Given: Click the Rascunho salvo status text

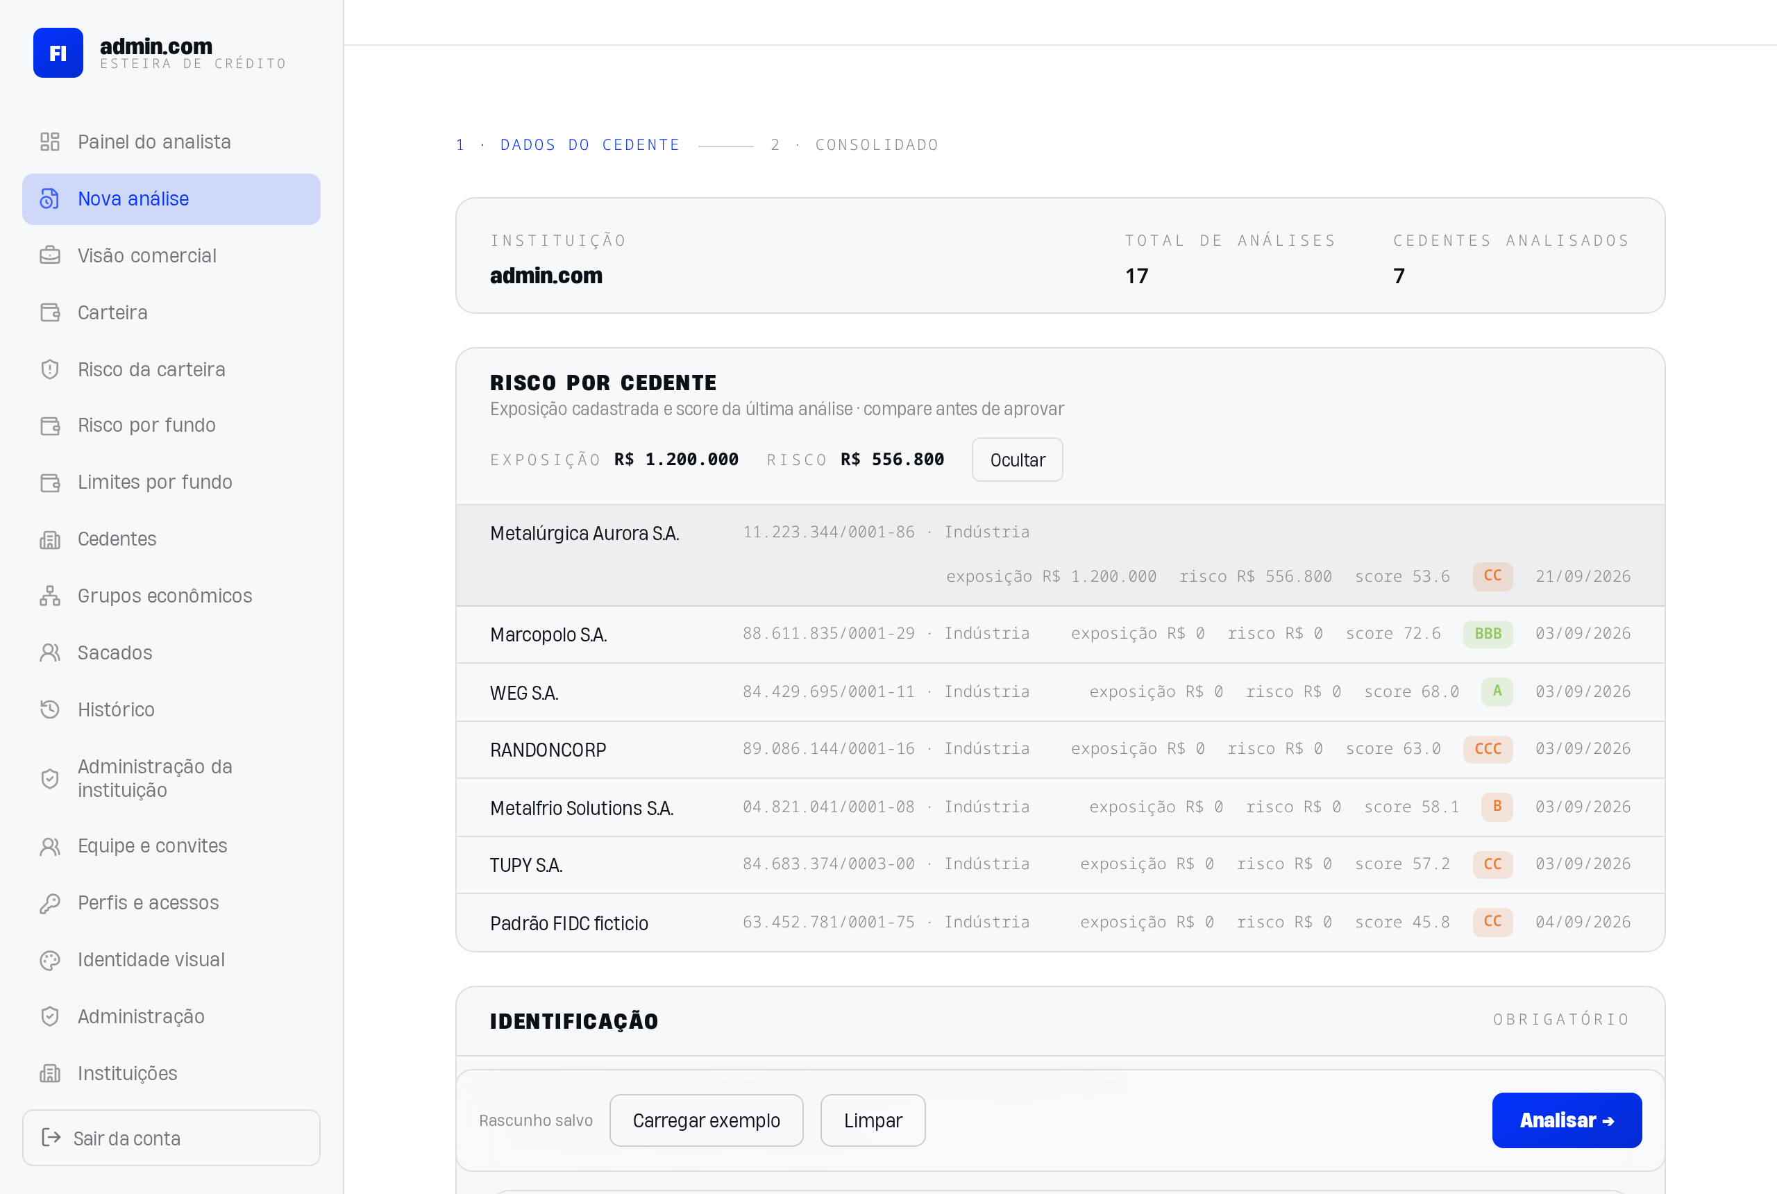Looking at the screenshot, I should pos(535,1120).
